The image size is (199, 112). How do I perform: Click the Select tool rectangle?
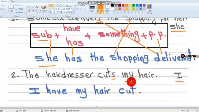click(11, 7)
